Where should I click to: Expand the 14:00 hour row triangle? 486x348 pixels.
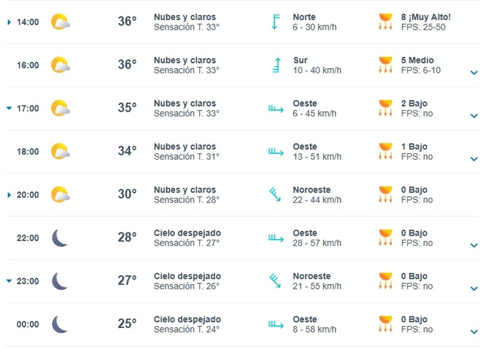[9, 22]
